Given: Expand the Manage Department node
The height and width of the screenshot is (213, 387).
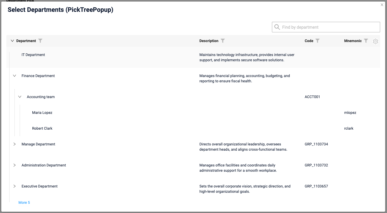Looking at the screenshot, I should pyautogui.click(x=14, y=144).
